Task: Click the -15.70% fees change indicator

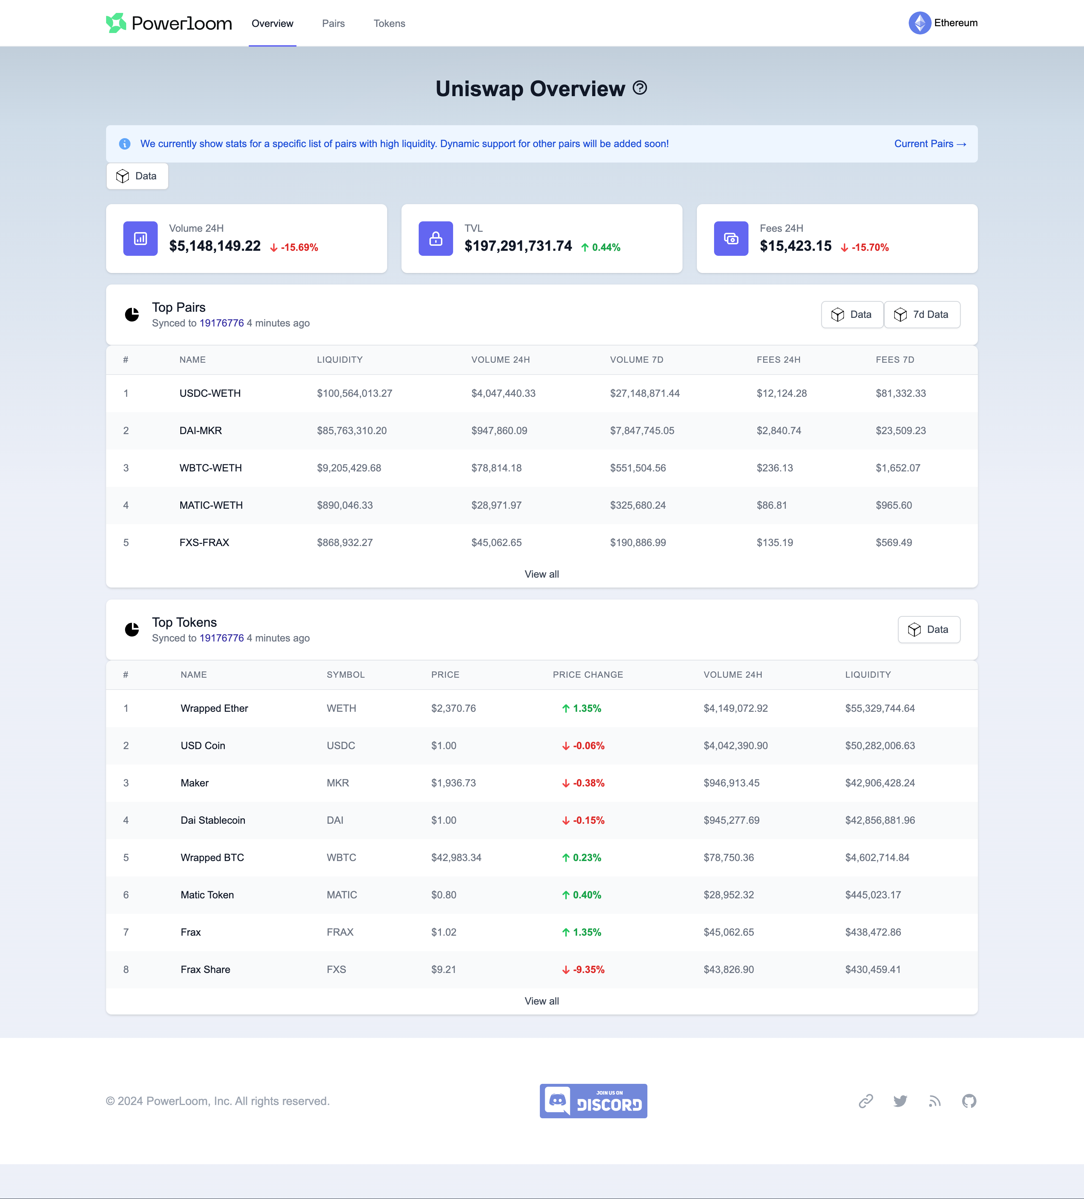Action: 865,248
